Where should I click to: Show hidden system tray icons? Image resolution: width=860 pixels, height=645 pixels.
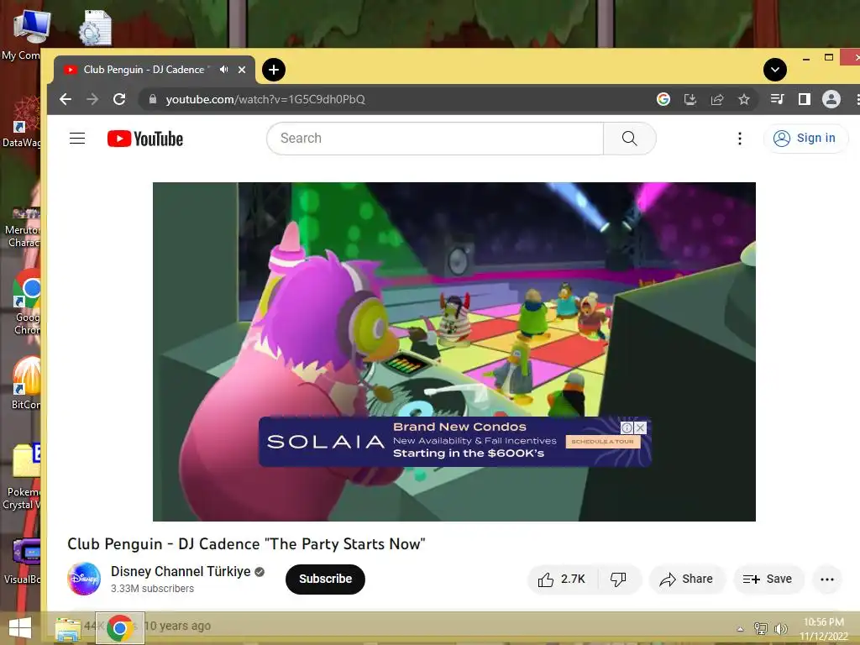click(741, 629)
